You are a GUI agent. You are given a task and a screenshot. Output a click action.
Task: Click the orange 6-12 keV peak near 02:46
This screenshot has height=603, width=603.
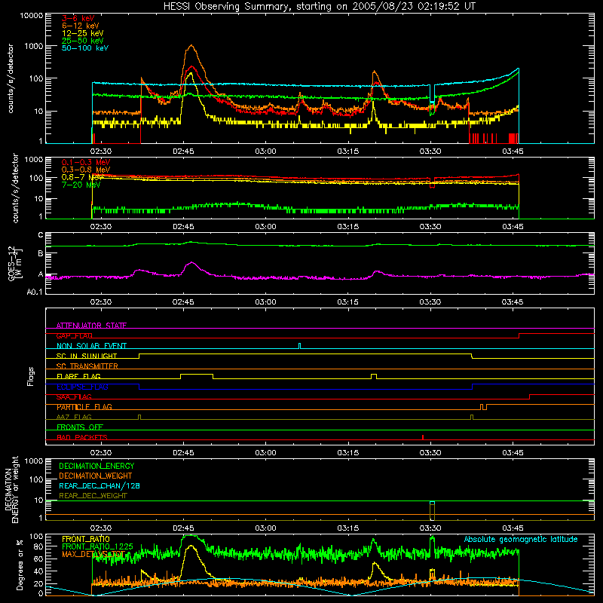191,46
